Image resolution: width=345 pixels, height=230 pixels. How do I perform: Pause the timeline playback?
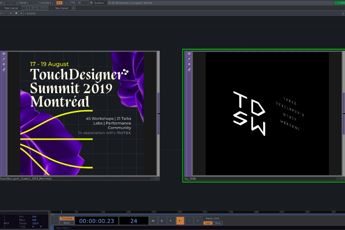tap(162, 221)
